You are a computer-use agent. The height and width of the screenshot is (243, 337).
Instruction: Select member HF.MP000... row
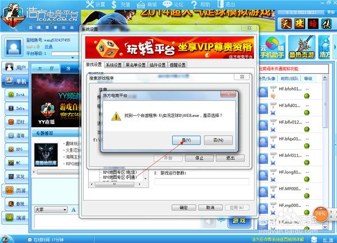coord(290,192)
